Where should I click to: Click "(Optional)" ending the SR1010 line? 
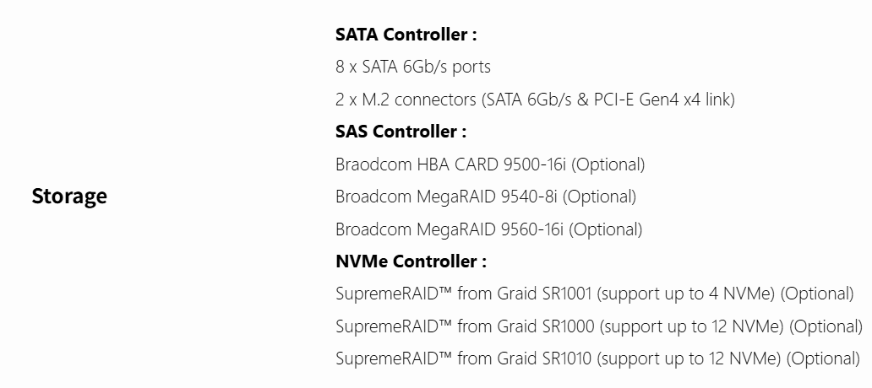[823, 358]
